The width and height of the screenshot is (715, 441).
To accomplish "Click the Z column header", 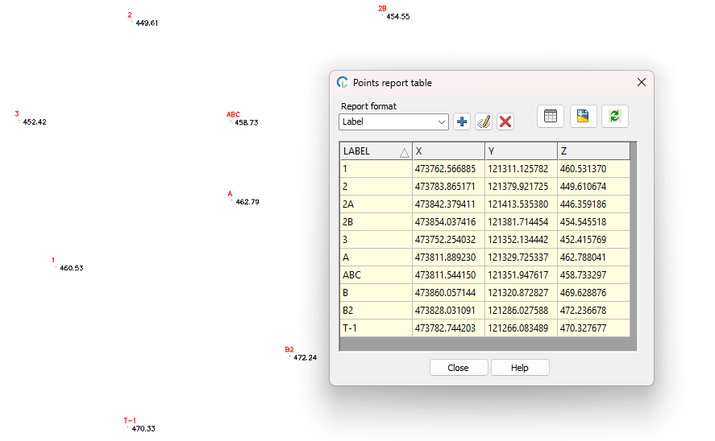I will (593, 151).
